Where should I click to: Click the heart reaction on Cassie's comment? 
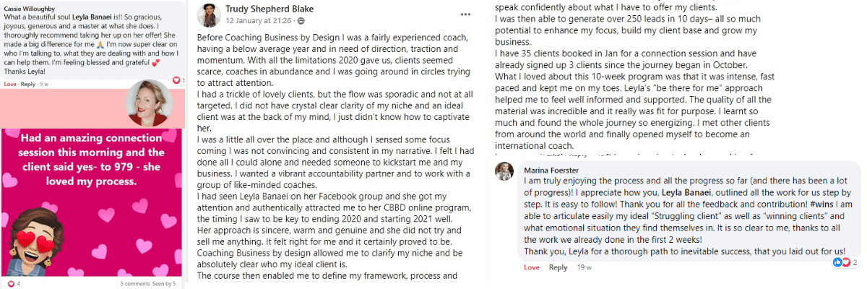(176, 80)
